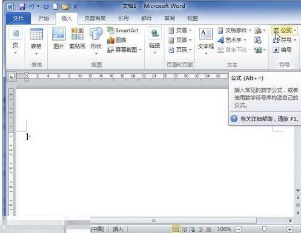Viewport: 301px width, 233px height.
Task: Click the Previous Page double-arrow button
Action: (x=298, y=197)
